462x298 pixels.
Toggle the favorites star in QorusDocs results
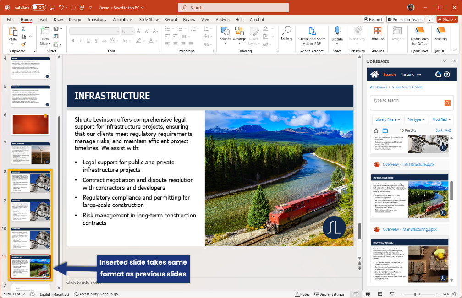tap(376, 130)
